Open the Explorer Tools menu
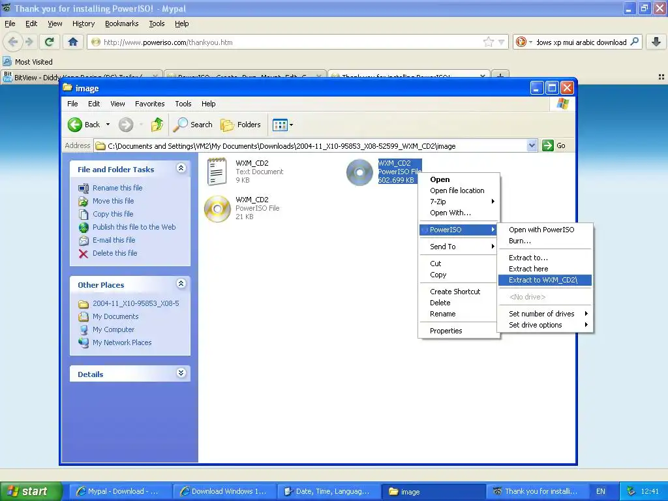 (183, 104)
